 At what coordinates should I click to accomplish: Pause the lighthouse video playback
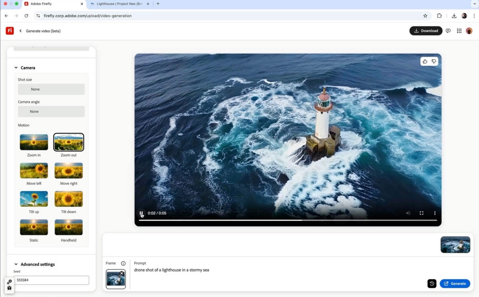tap(141, 213)
